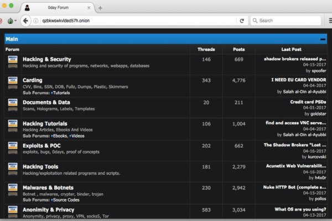
Task: Click the Tor onion icon in toolbar
Action: coord(10,20)
